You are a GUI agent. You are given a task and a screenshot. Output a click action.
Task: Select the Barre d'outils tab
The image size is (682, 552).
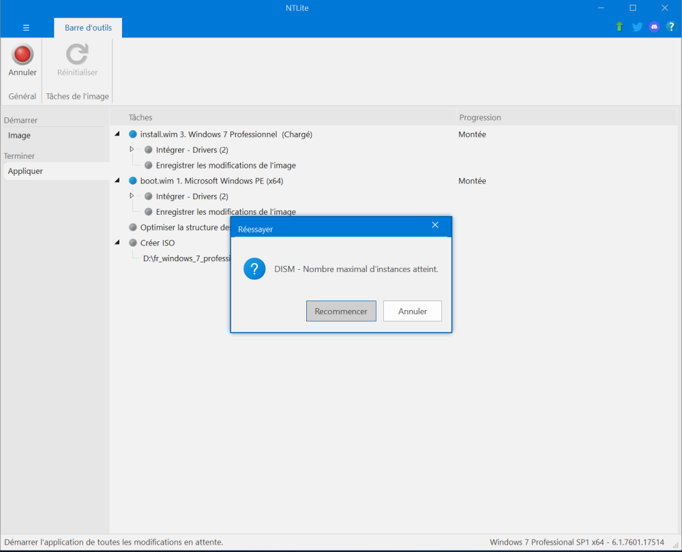click(x=88, y=28)
